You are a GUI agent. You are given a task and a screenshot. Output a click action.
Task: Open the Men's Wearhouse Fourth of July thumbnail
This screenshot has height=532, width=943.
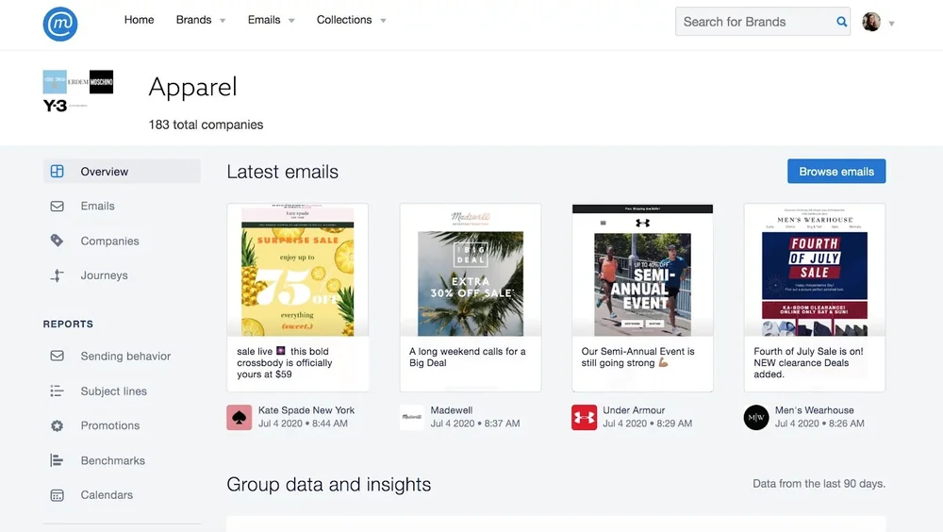(815, 270)
